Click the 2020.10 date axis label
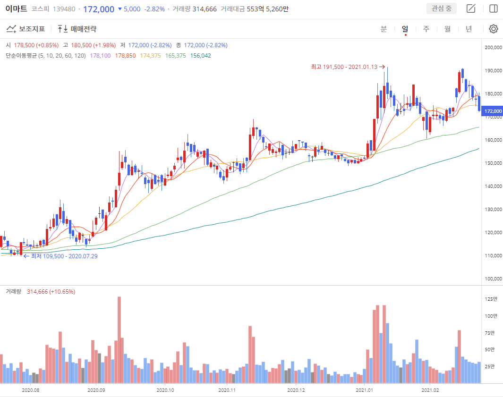 [x=165, y=390]
